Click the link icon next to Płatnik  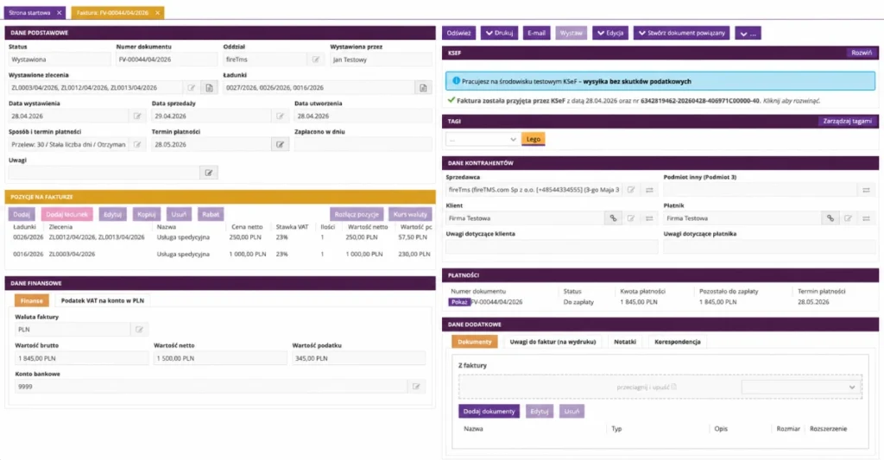click(830, 218)
